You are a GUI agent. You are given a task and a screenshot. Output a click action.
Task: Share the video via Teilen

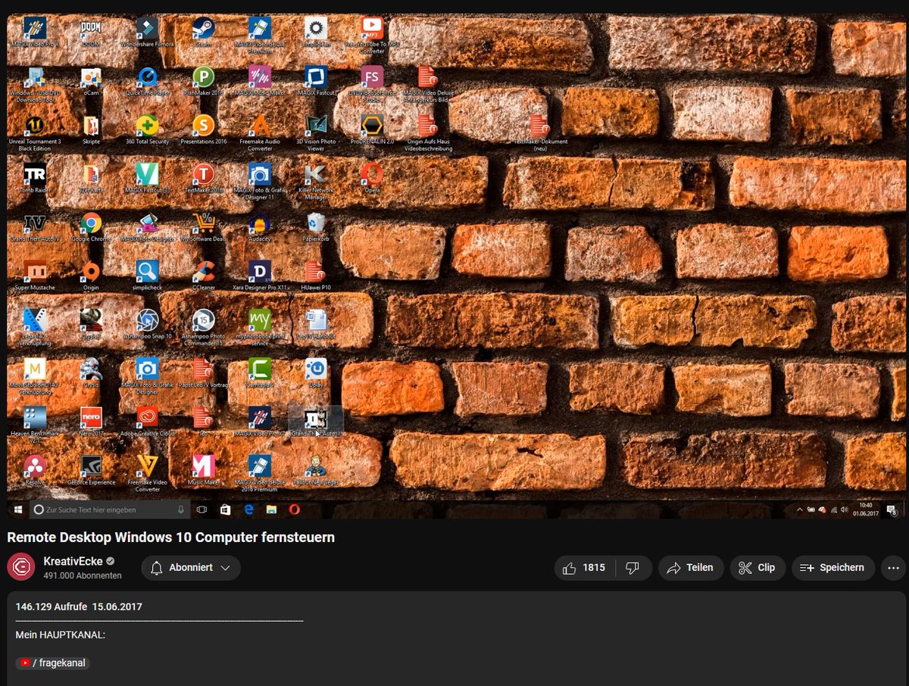coord(690,568)
